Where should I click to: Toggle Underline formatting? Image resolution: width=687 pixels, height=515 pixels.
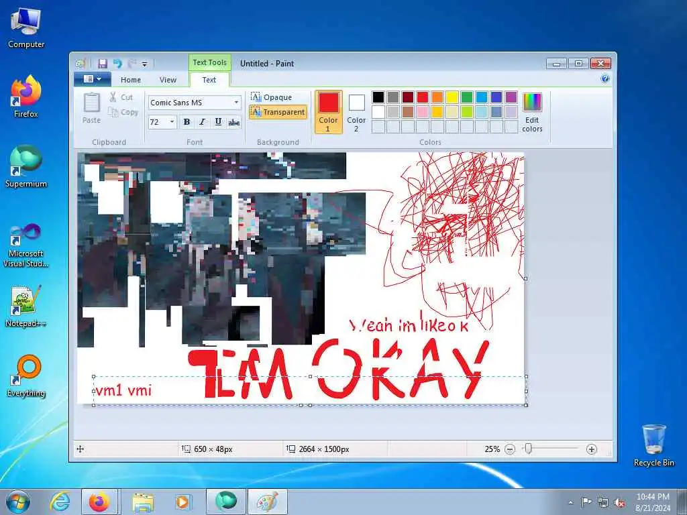click(x=218, y=122)
